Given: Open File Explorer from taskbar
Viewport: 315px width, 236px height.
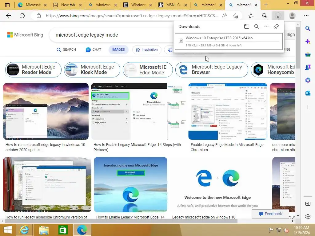Looking at the screenshot, I should pos(44,230).
